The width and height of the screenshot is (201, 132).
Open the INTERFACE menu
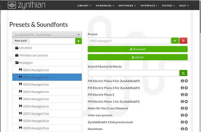pos(149,6)
